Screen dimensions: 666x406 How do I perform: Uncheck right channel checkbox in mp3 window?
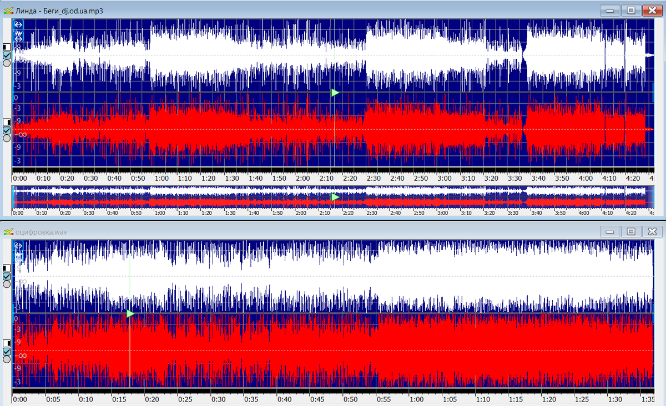[7, 130]
